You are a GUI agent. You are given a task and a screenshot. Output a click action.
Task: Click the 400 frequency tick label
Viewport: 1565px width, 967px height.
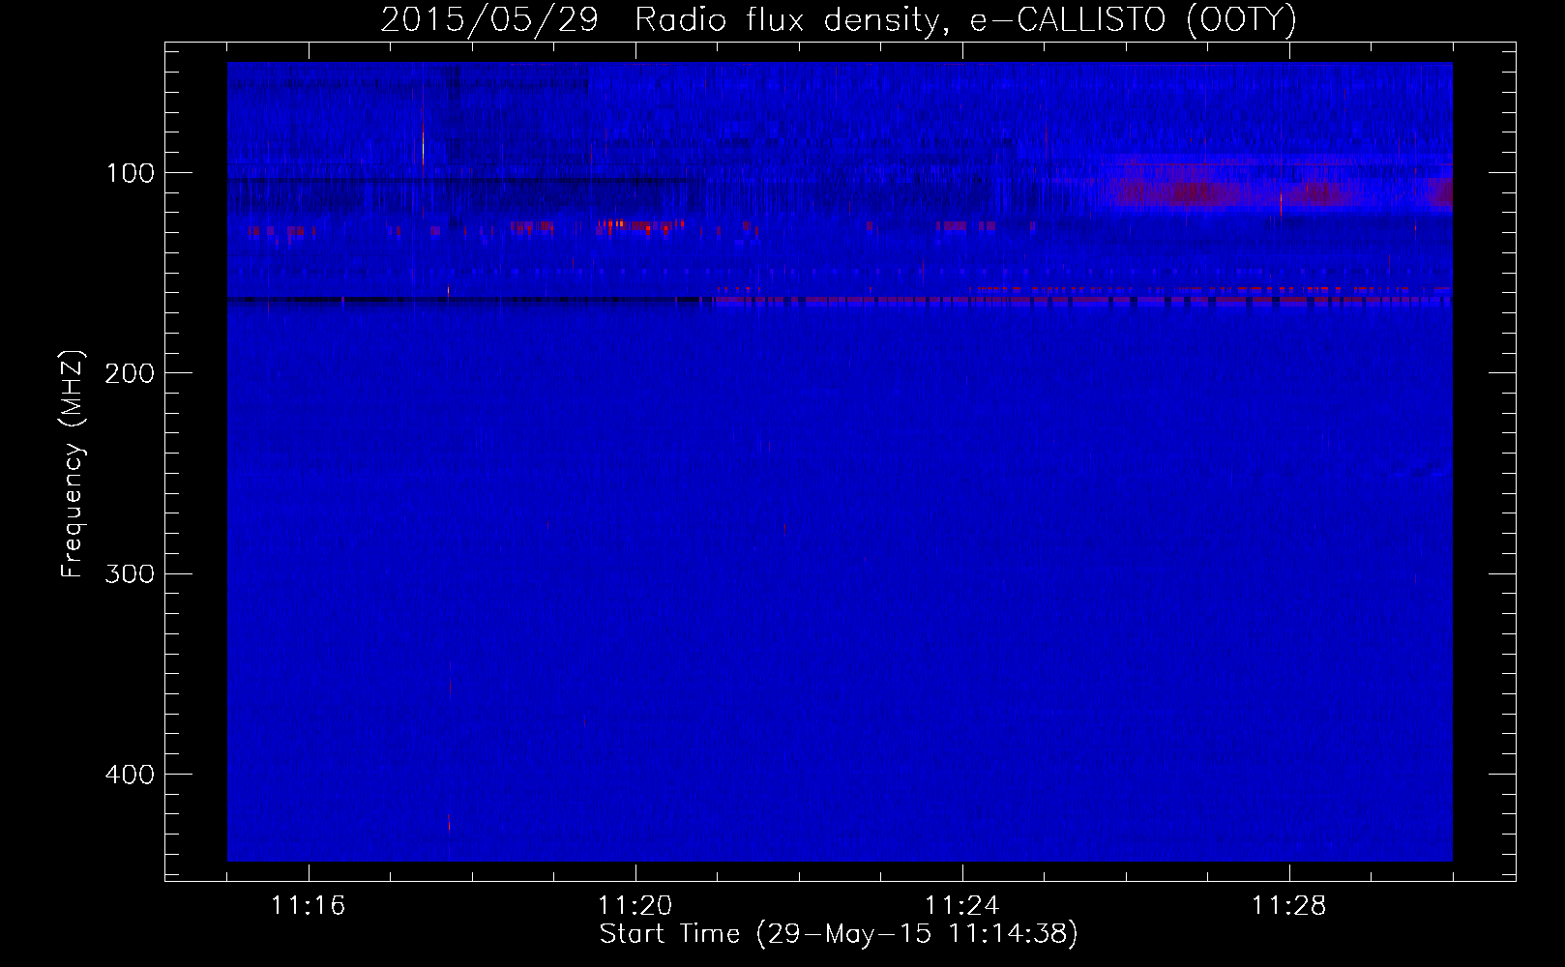(x=130, y=775)
